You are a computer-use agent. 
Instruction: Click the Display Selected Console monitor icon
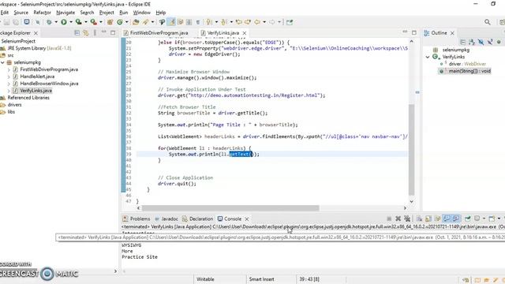(x=477, y=219)
